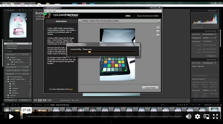Screen dimensions: 223x124
Task: Select Previous Import in Catalog
Action: pyautogui.click(x=18, y=48)
